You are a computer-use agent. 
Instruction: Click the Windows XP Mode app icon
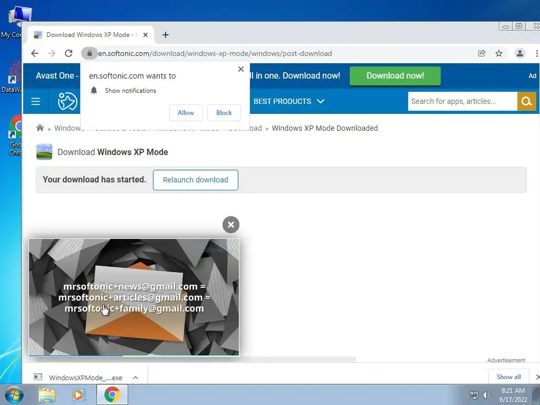pyautogui.click(x=44, y=152)
